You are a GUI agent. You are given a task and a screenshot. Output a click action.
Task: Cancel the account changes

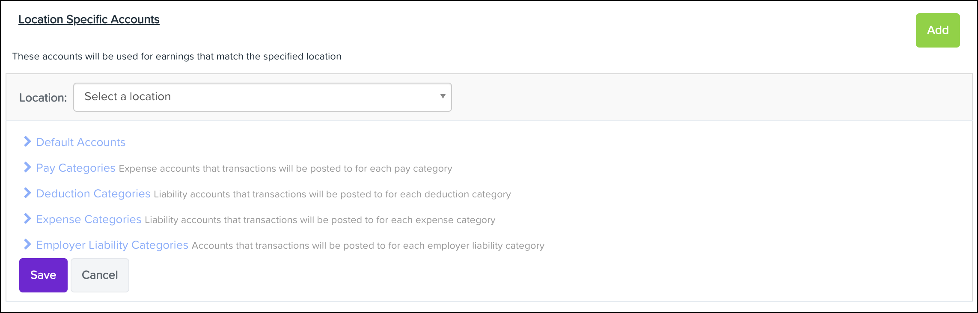(x=100, y=275)
